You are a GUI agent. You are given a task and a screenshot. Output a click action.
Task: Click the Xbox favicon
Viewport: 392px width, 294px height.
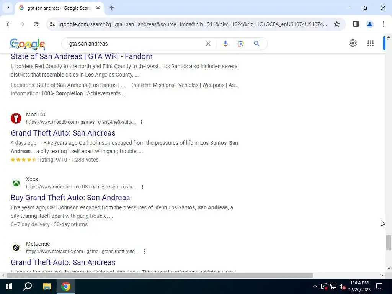[x=16, y=183]
